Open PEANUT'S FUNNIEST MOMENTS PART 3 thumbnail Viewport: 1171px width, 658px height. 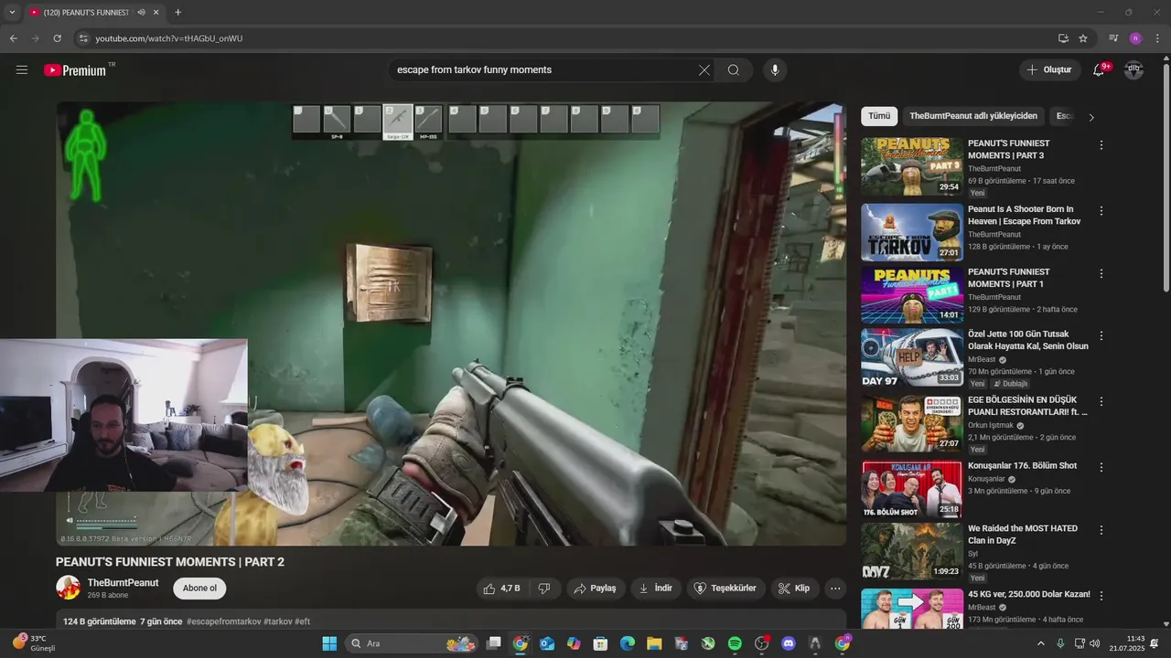click(x=912, y=166)
